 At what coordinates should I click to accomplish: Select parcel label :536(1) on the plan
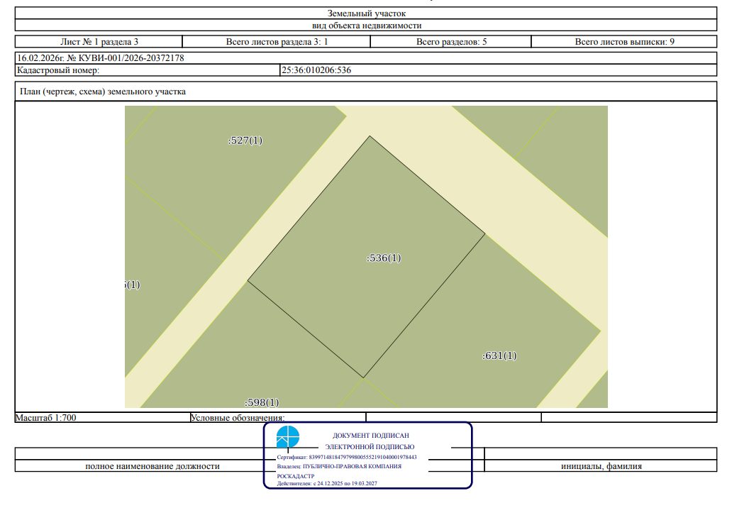pyautogui.click(x=384, y=258)
